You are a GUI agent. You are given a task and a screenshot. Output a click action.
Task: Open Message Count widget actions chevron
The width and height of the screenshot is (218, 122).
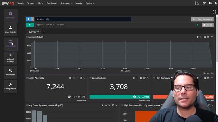tap(212, 37)
